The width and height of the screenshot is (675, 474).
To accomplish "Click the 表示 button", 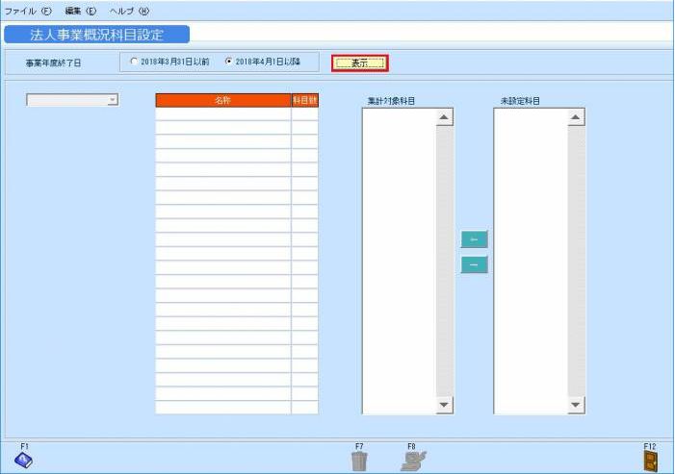I will pos(360,63).
